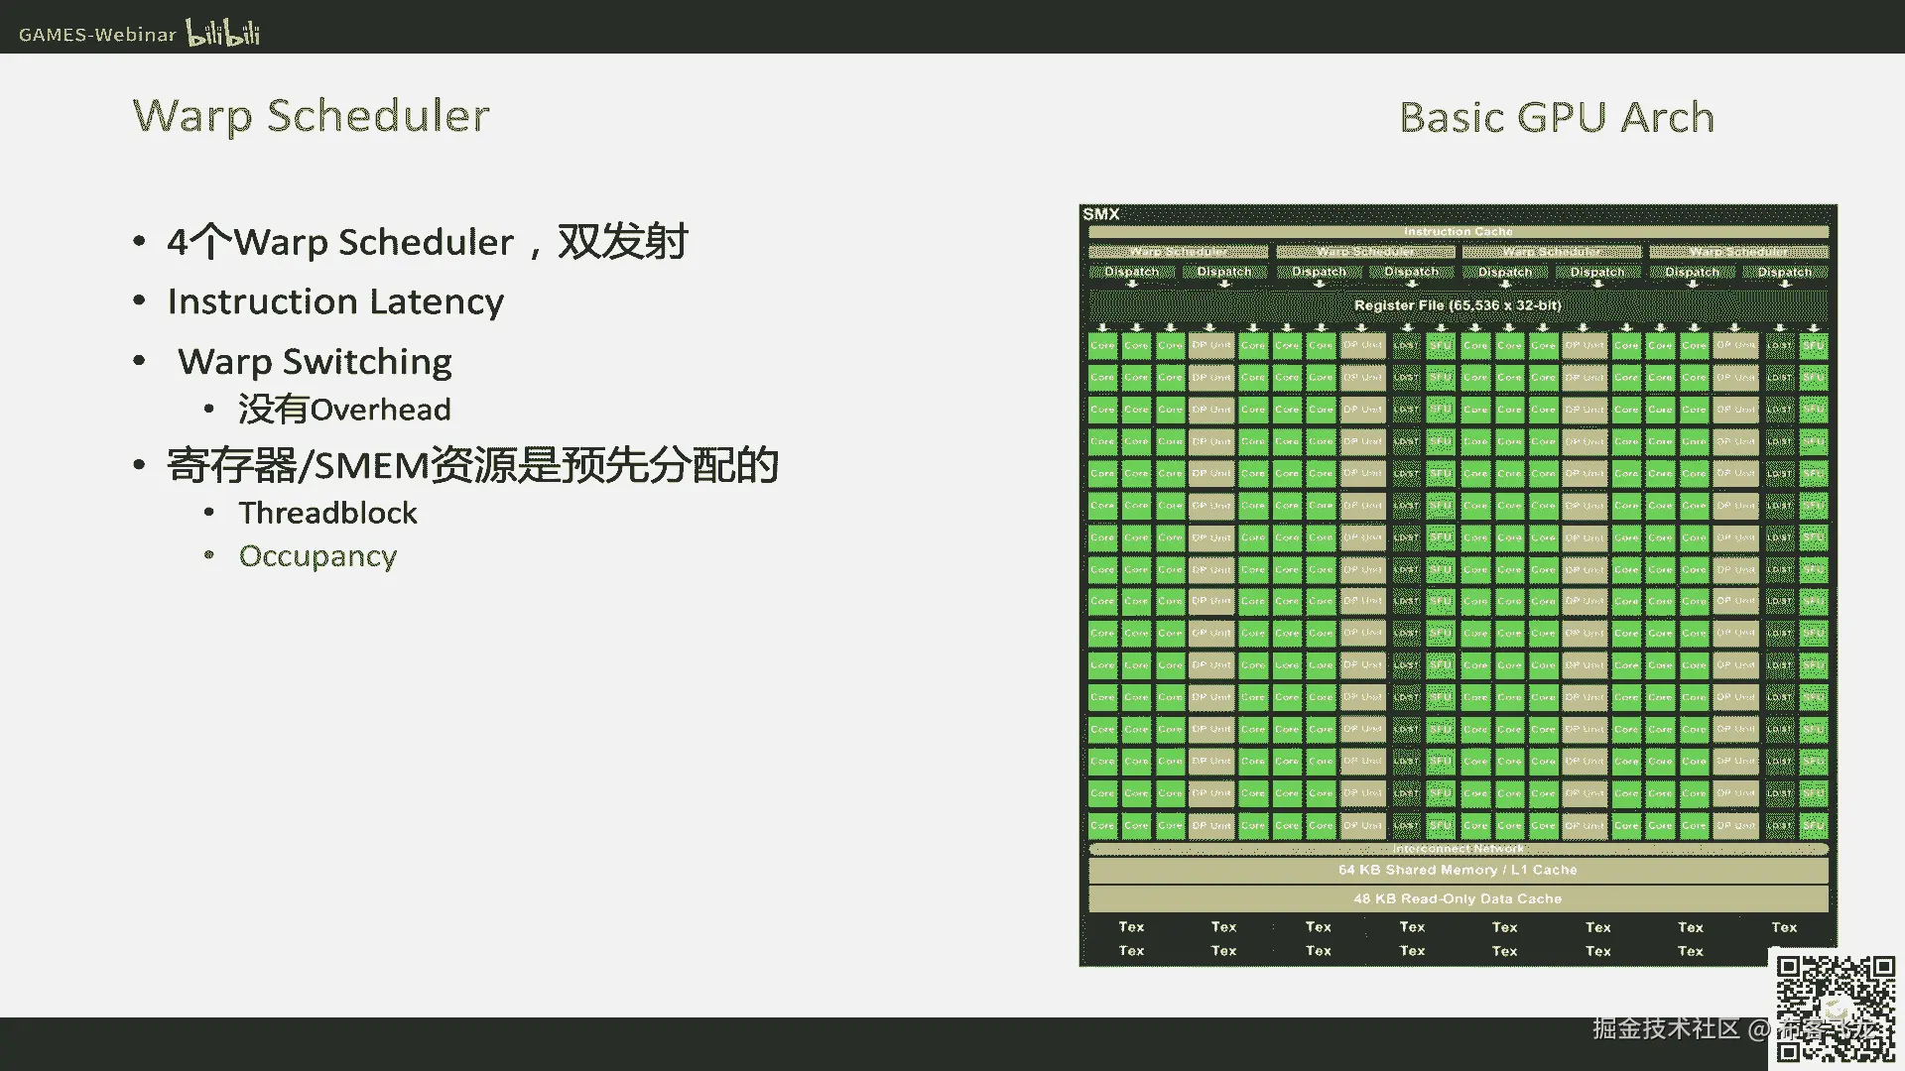Click the bilibili logo
This screenshot has width=1905, height=1071.
[x=223, y=32]
